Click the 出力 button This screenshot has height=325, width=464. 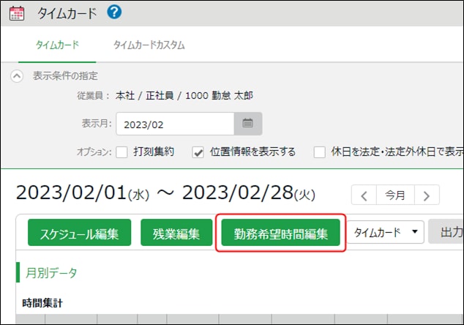point(448,233)
